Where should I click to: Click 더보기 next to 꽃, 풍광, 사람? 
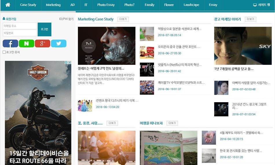tap(112, 123)
